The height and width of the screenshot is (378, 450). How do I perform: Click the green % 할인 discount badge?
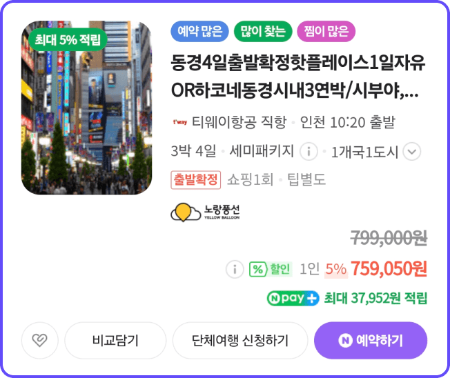click(271, 269)
